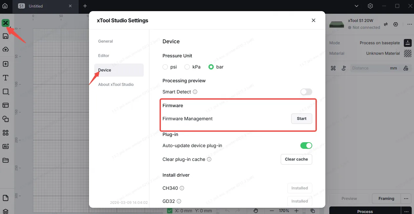The image size is (414, 214).
Task: Click the ruler measure icon
Action: (406, 68)
